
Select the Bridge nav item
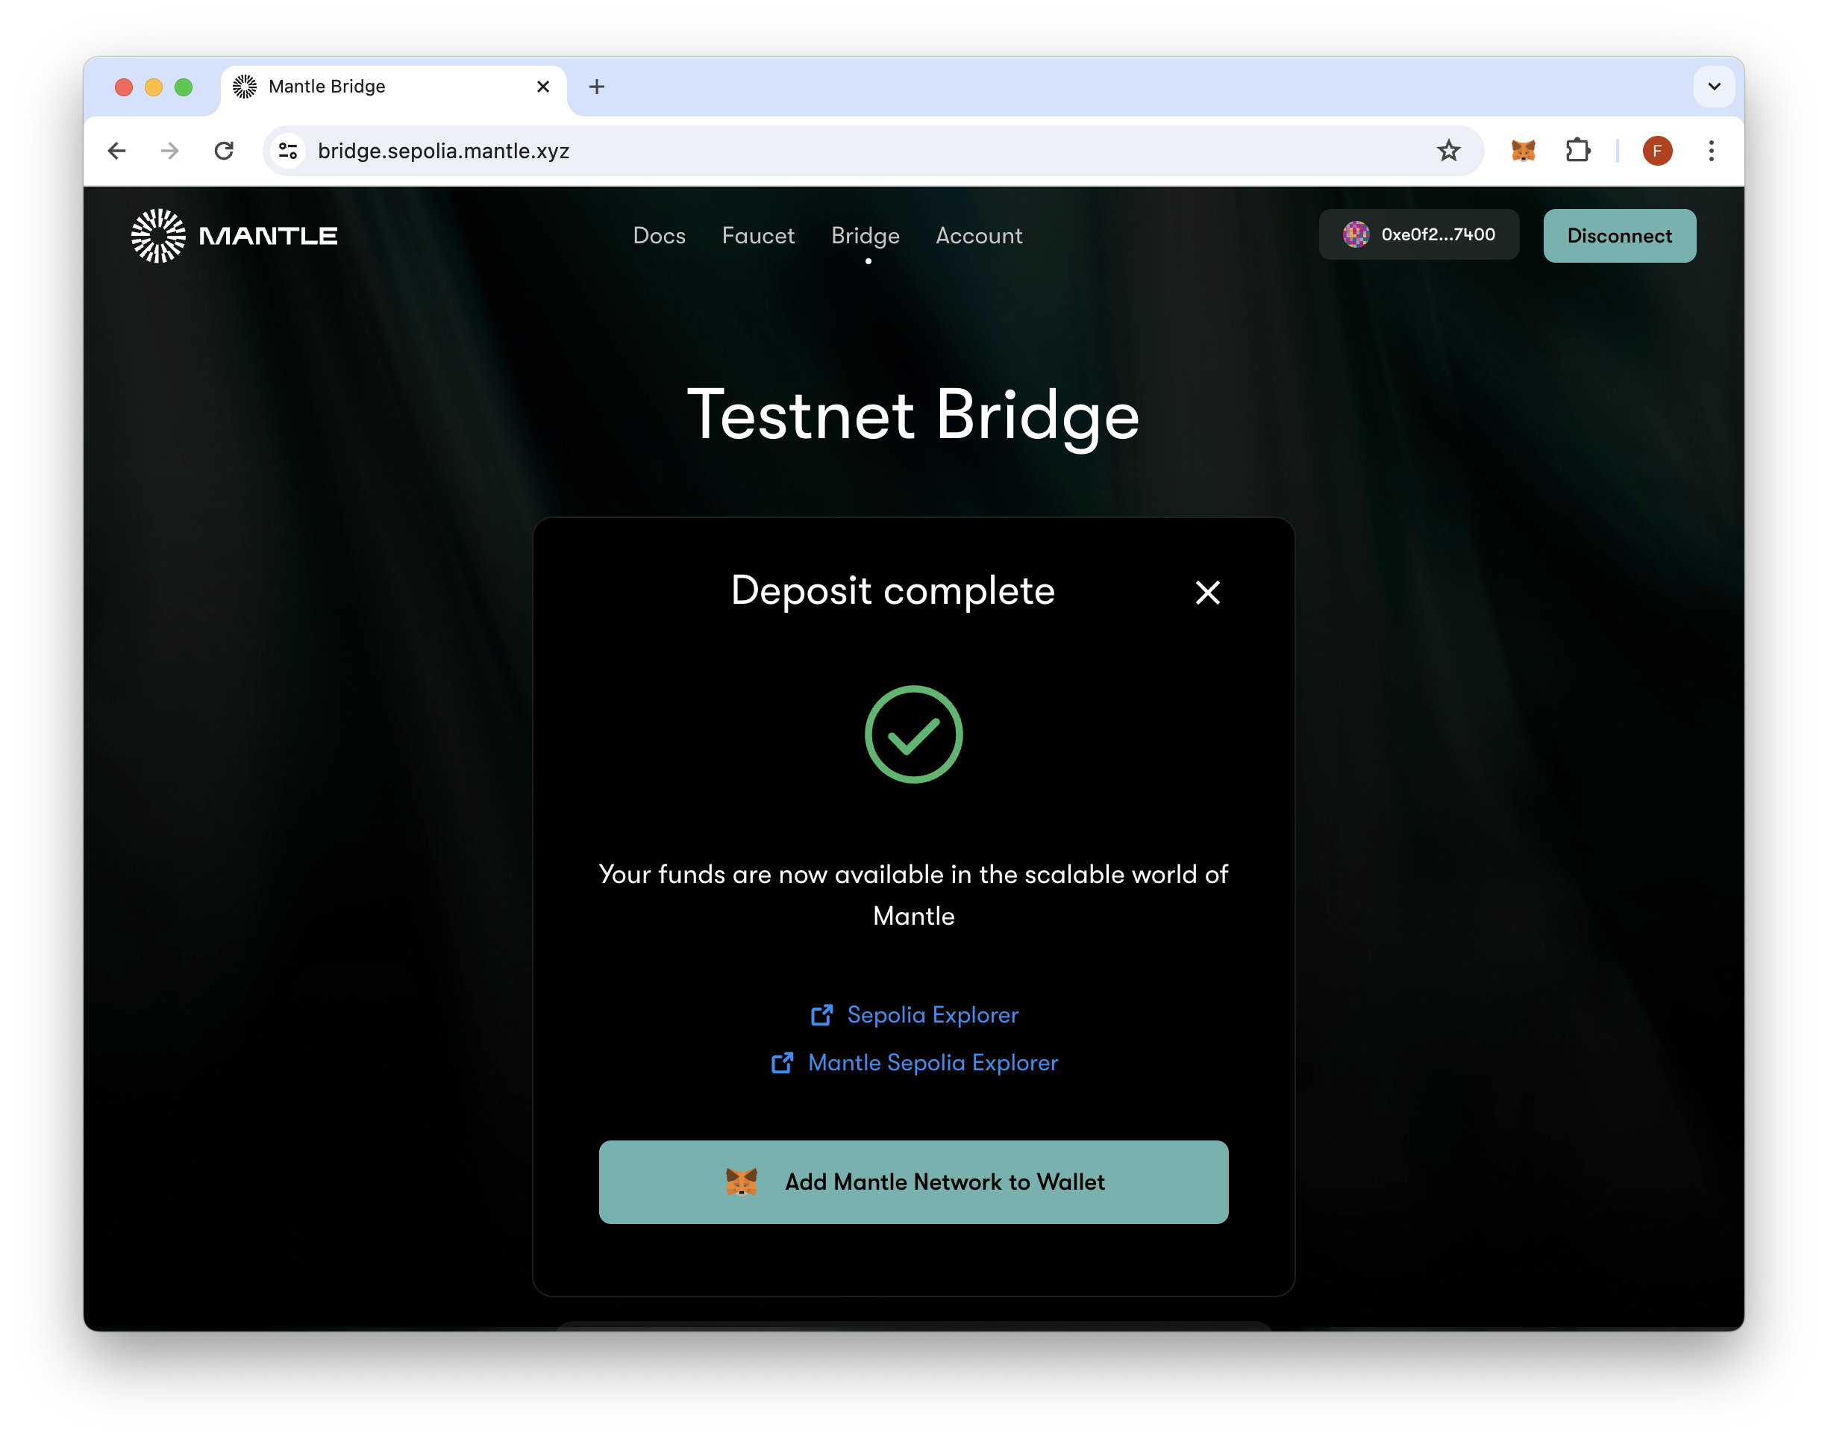pos(865,236)
